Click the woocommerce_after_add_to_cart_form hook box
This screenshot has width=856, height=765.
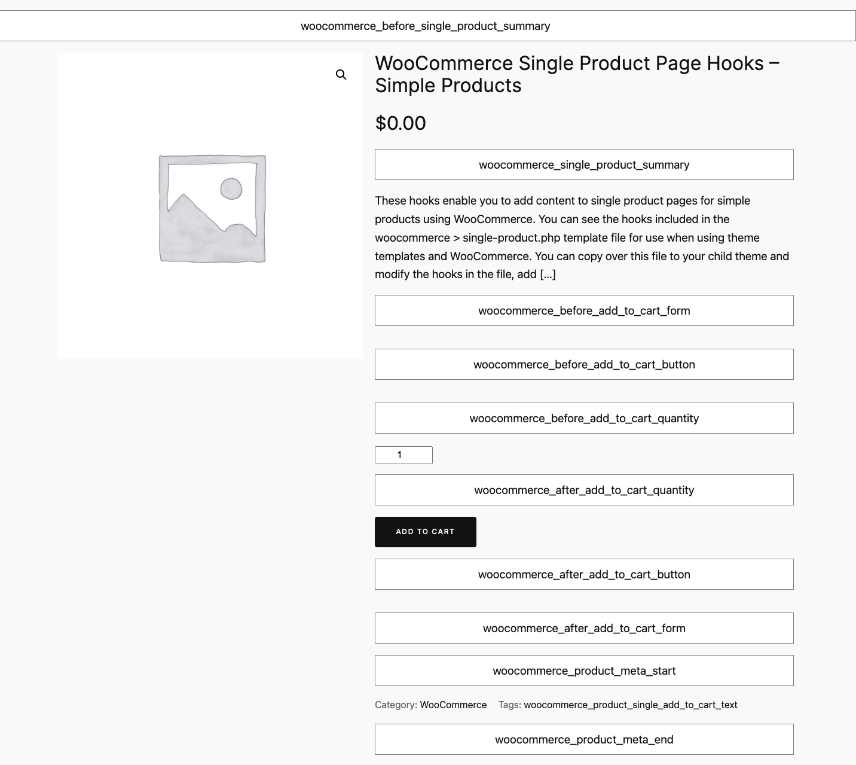[x=584, y=628]
